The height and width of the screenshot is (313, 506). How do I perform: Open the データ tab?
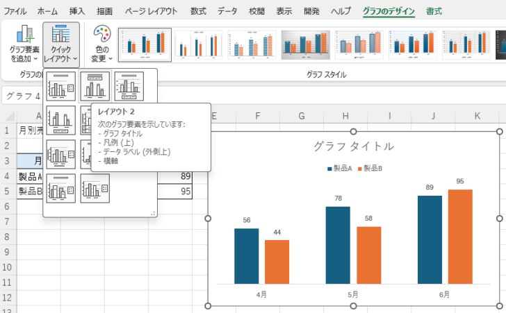pos(227,11)
